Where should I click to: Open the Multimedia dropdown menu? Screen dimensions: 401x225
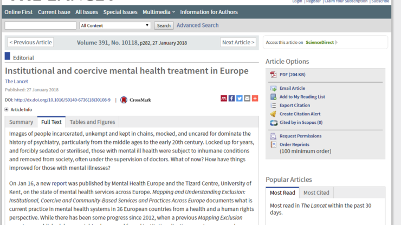pyautogui.click(x=159, y=12)
